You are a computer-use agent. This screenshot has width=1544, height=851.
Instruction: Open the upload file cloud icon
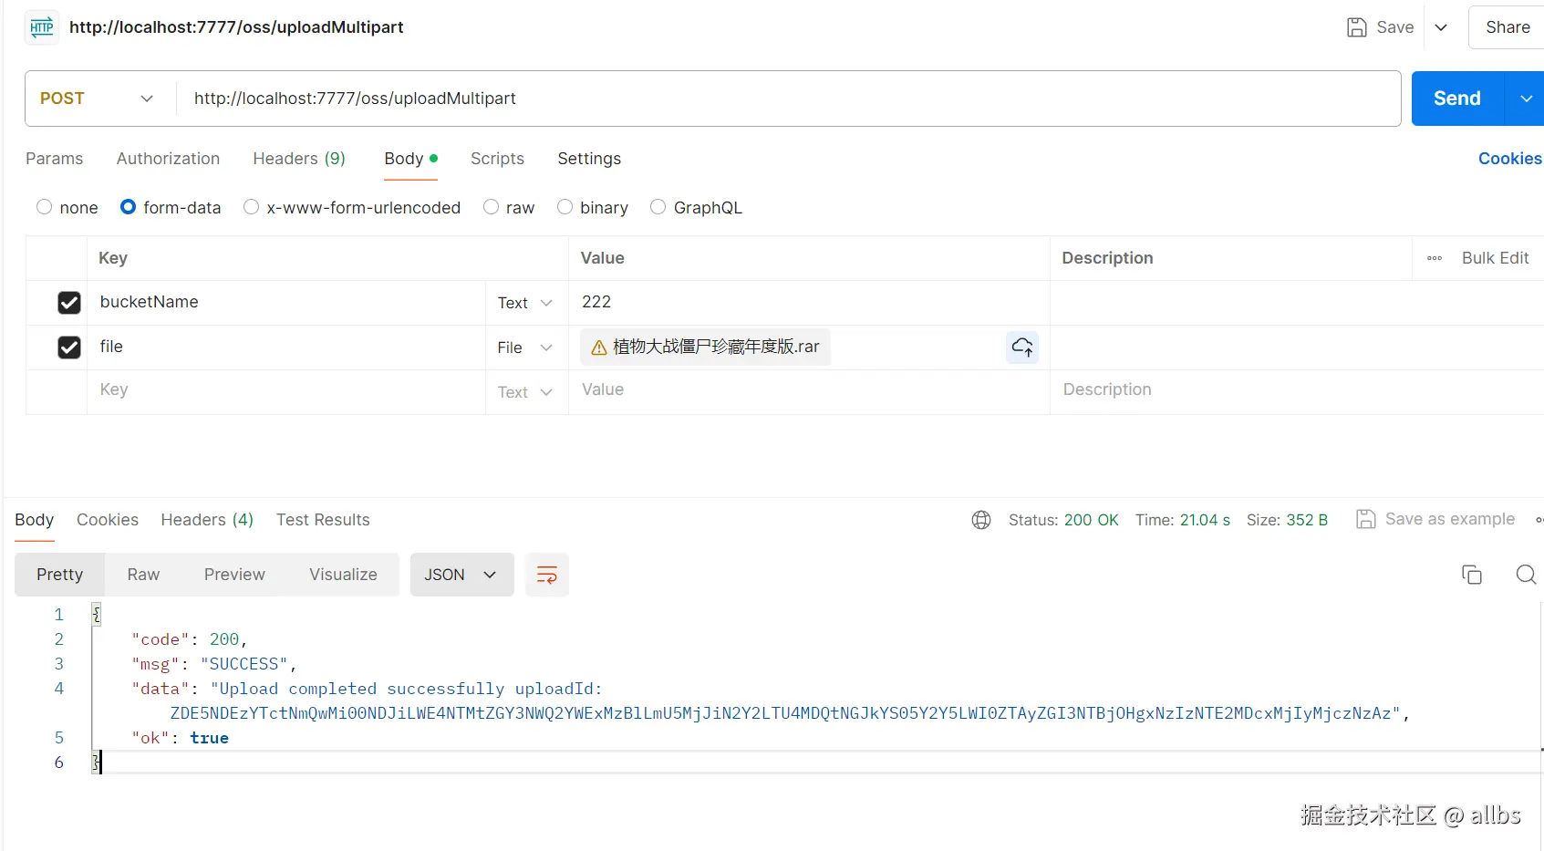click(x=1022, y=347)
